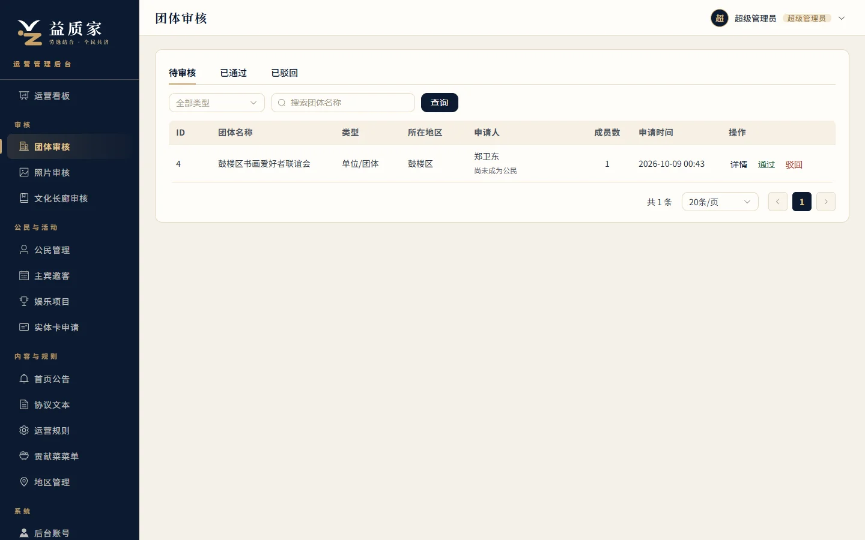Screen dimensions: 865x540
Task: Focus the 搜索团体名称 search field
Action: coord(343,103)
